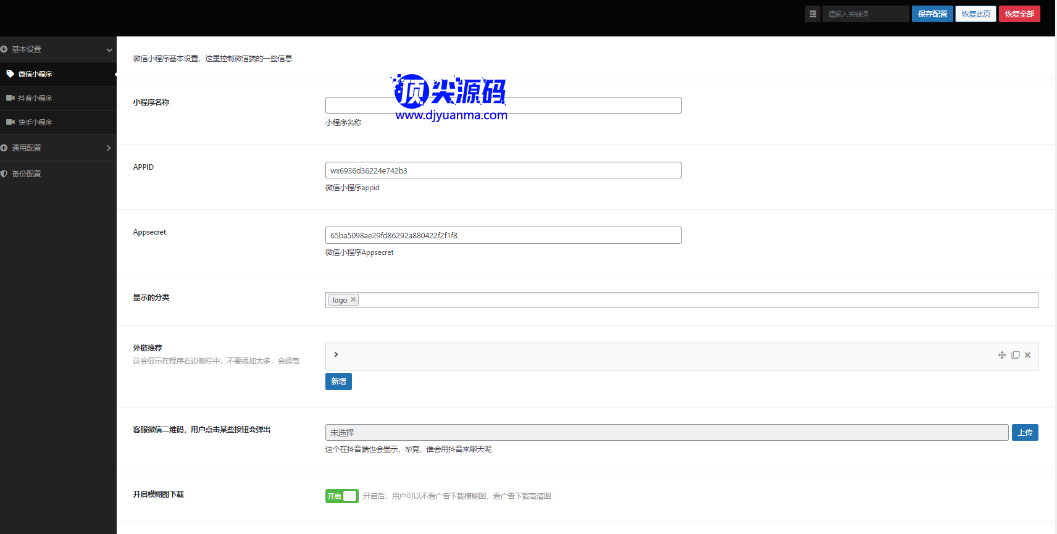
Task: Click the 小程序名称 text field
Action: [x=503, y=105]
